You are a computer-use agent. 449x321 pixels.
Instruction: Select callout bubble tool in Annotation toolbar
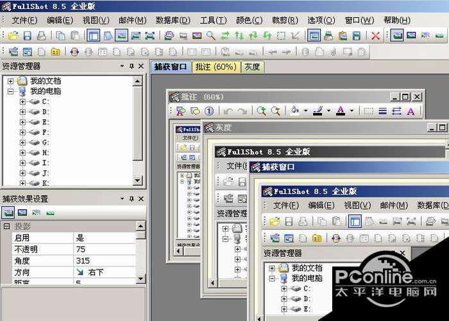[195, 111]
